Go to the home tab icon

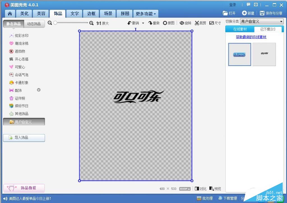click(x=10, y=13)
